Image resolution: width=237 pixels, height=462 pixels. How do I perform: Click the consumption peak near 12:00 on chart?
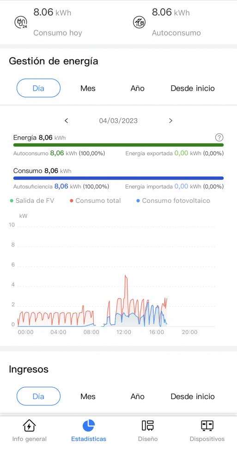click(x=126, y=276)
